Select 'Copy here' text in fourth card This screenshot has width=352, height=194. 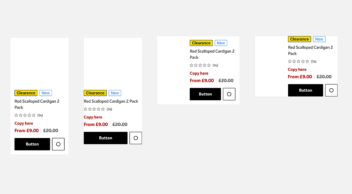click(x=297, y=69)
